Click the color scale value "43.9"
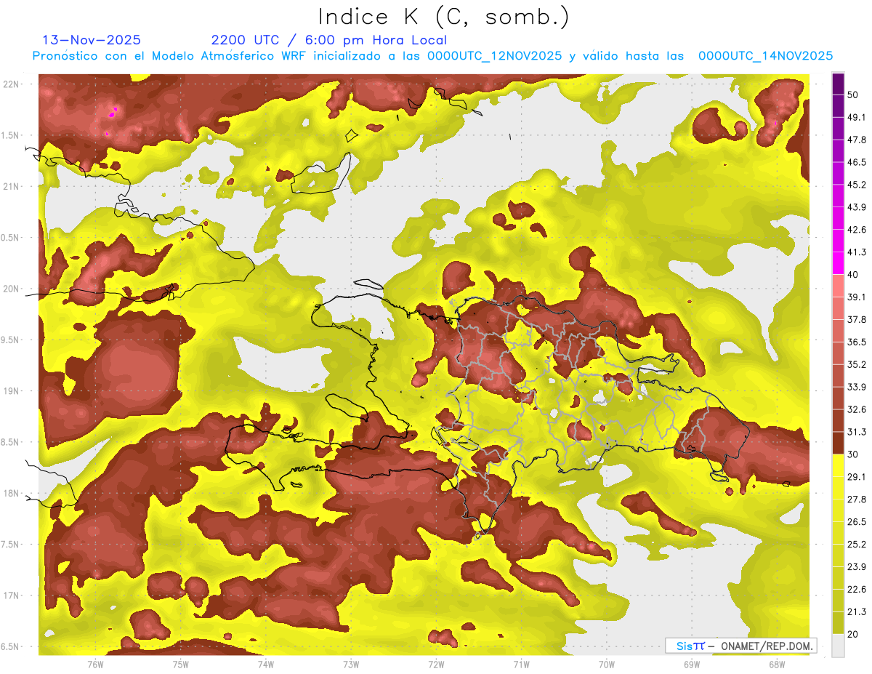This screenshot has width=872, height=674. point(857,206)
